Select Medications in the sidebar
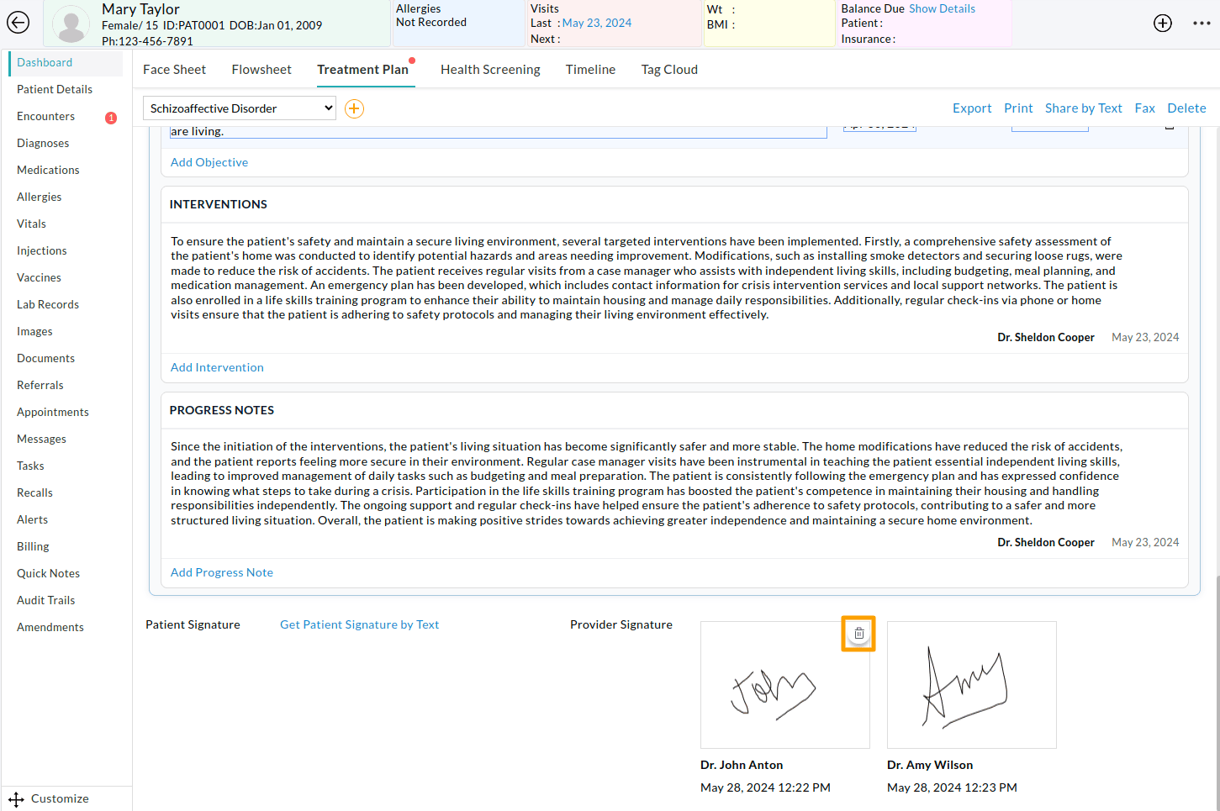 [48, 170]
